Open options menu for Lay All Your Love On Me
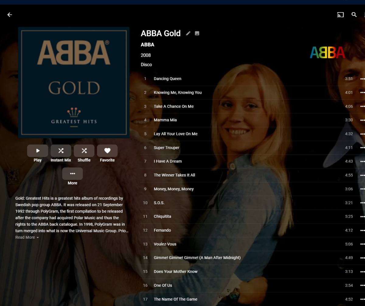365x306 pixels. click(362, 134)
